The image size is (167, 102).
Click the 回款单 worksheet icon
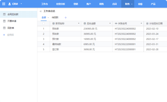point(4,28)
